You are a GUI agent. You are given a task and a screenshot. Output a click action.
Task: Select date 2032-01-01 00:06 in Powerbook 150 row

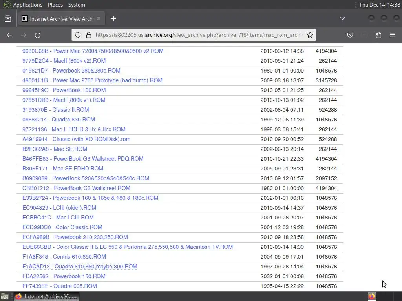[x=282, y=276]
